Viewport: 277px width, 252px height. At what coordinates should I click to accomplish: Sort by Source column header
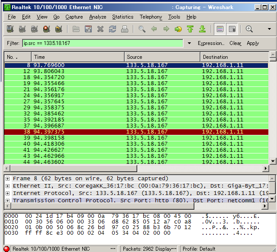tap(162, 57)
